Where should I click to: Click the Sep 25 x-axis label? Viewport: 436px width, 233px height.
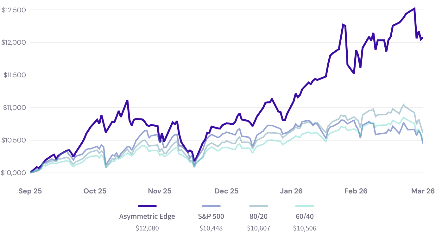click(x=30, y=191)
